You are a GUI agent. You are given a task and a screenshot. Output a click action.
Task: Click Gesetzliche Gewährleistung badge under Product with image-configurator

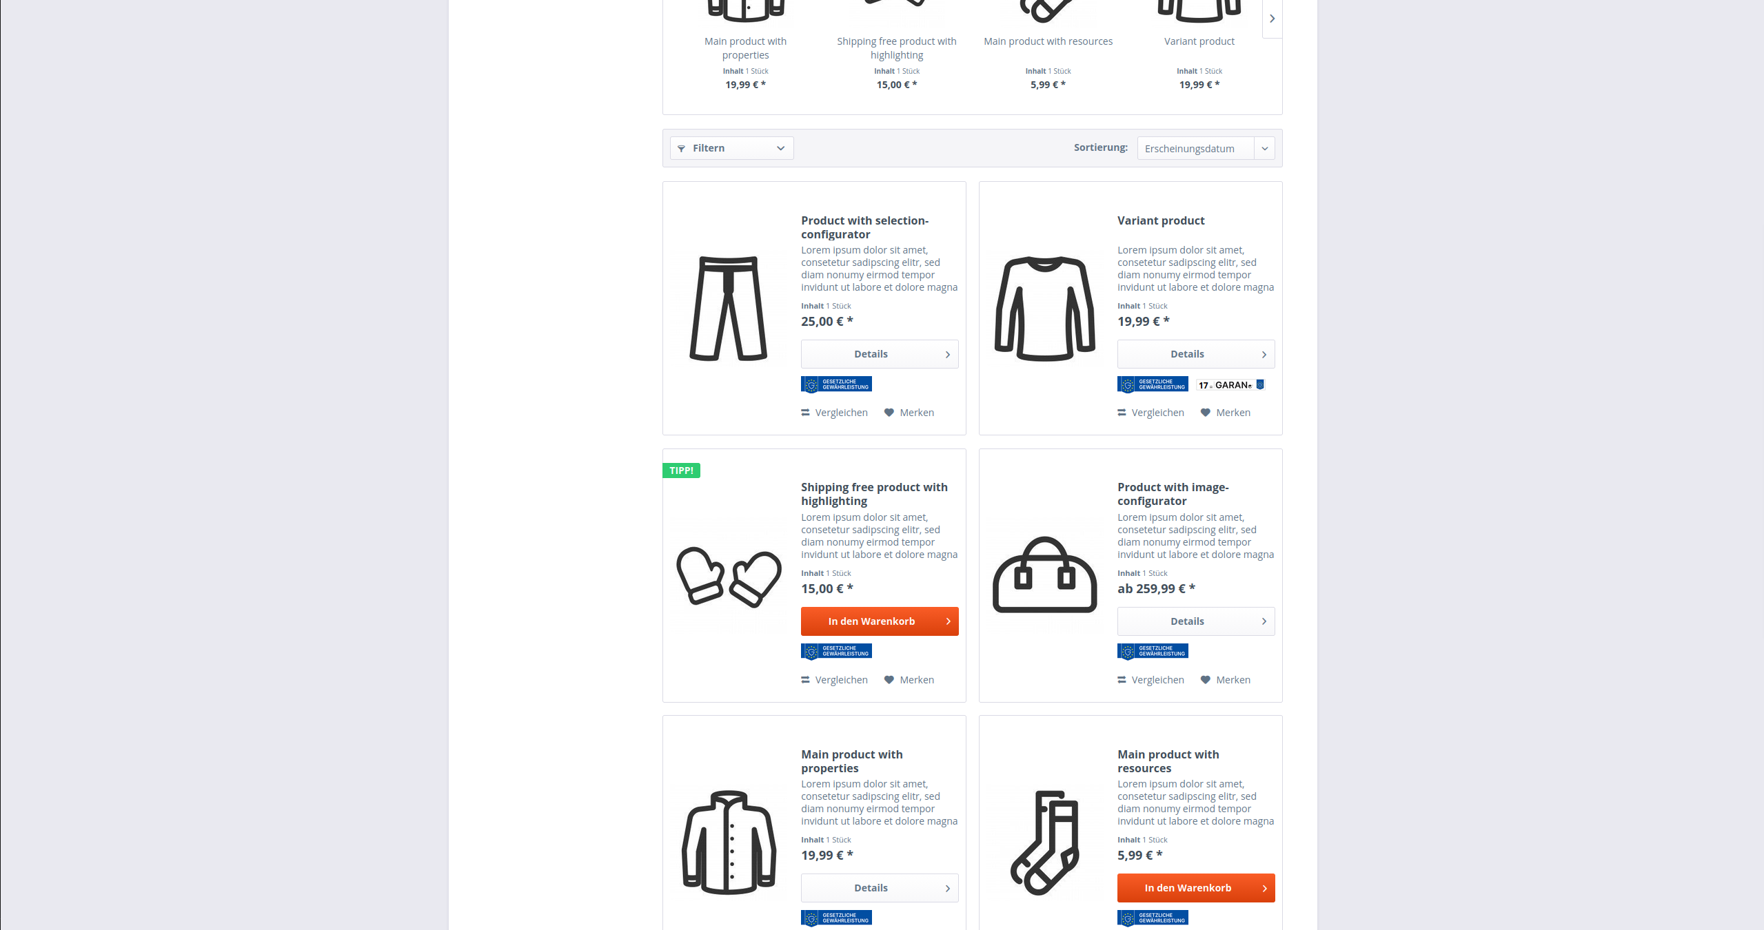1153,651
